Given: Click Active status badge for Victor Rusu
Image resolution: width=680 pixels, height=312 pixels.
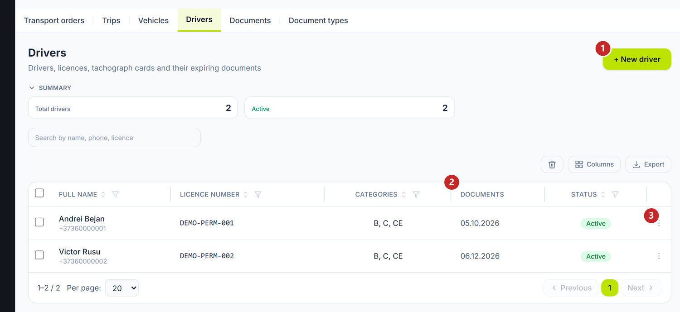Looking at the screenshot, I should [596, 256].
